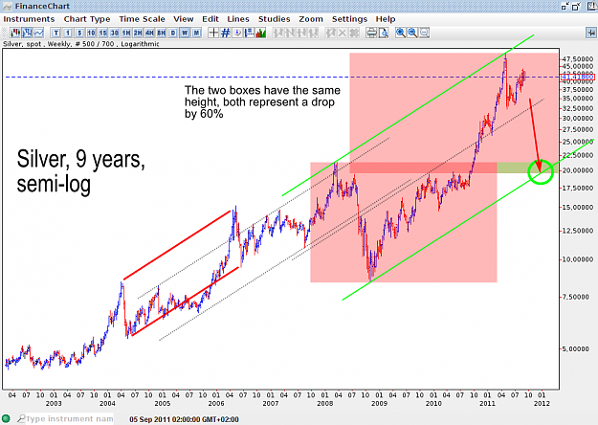Toggle the grid (#) icon
The height and width of the screenshot is (425, 598).
coord(226,34)
